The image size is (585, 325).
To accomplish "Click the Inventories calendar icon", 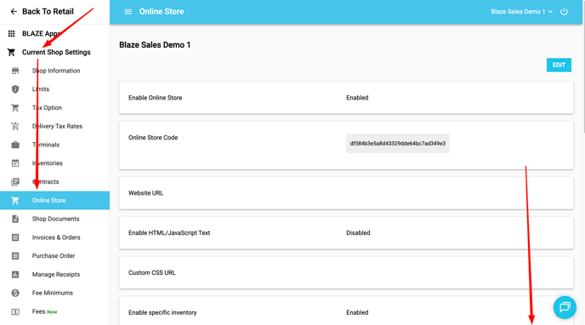I will click(x=15, y=163).
